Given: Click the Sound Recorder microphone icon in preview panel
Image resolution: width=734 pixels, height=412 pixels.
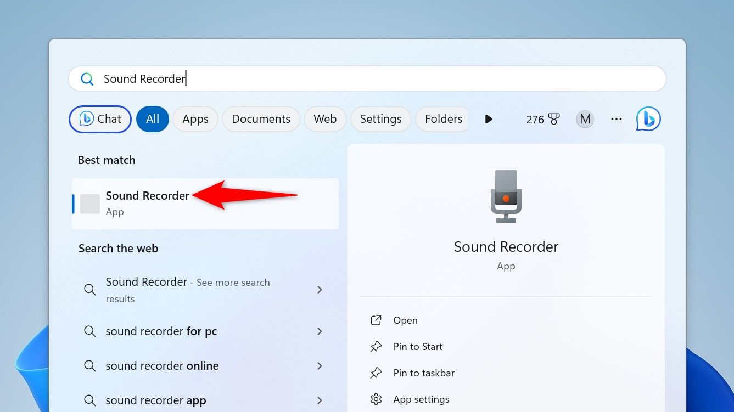Looking at the screenshot, I should [506, 196].
